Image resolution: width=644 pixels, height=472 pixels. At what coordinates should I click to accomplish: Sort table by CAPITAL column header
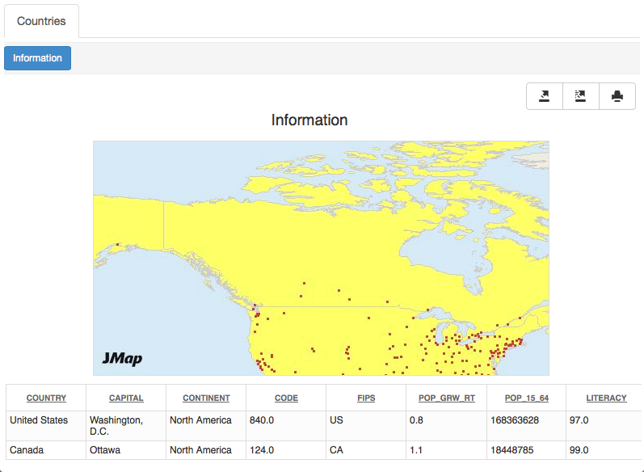(126, 398)
